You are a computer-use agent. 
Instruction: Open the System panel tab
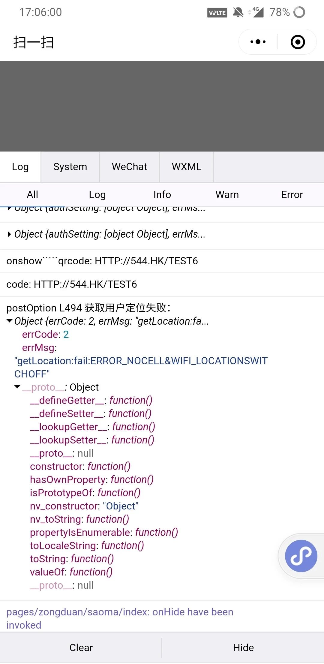70,167
